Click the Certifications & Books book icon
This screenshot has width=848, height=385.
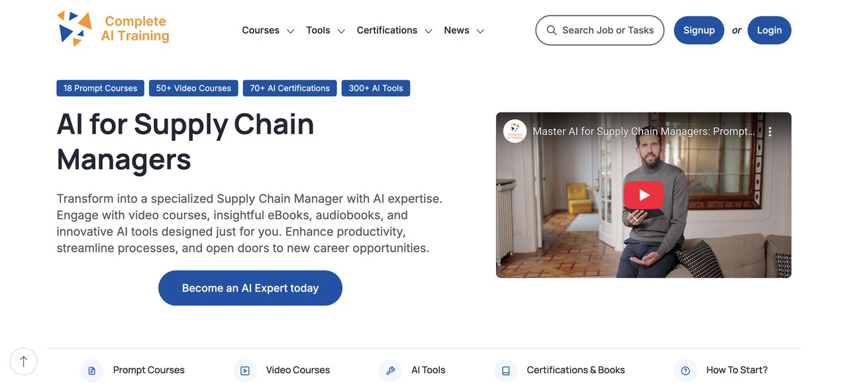(x=505, y=370)
